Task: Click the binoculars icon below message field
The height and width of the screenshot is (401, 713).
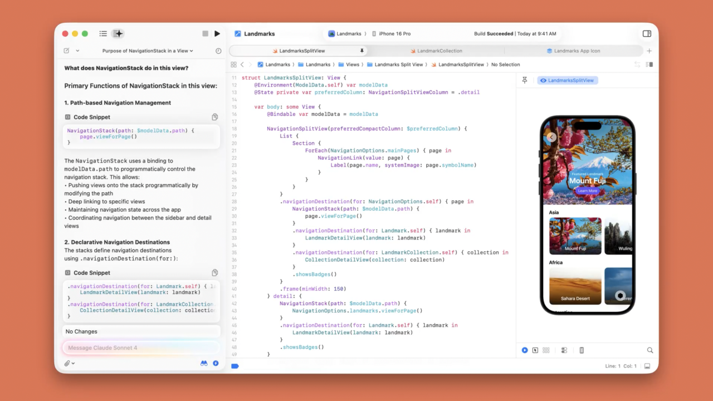Action: 204,363
